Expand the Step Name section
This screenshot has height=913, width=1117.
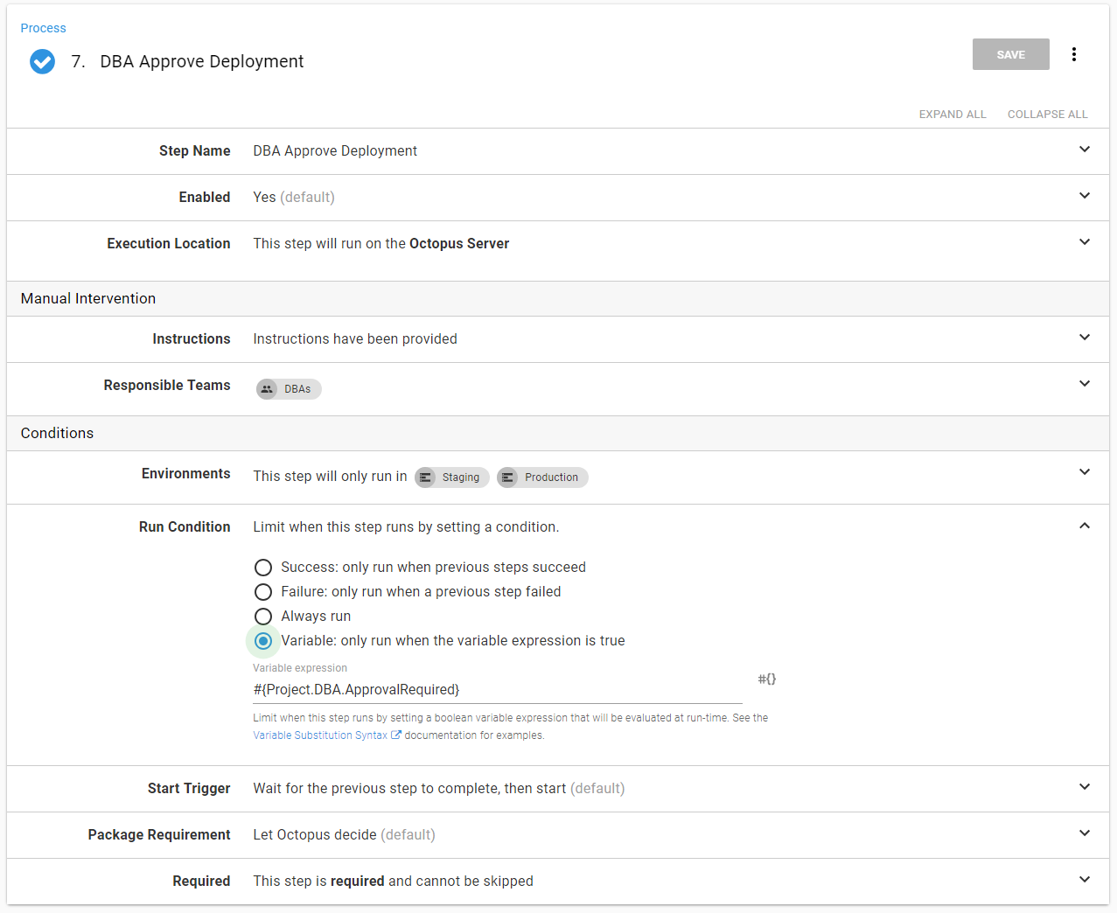(x=1084, y=150)
